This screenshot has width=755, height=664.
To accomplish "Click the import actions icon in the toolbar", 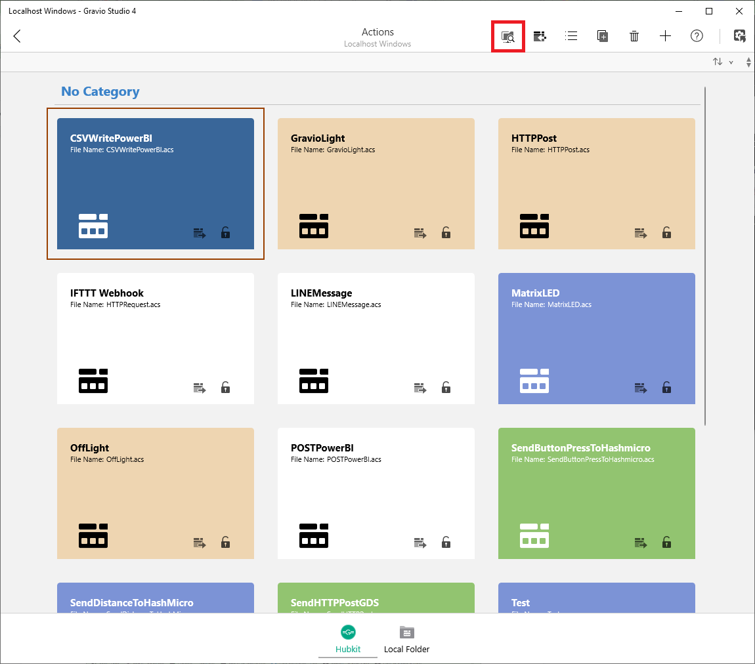I will pyautogui.click(x=539, y=36).
